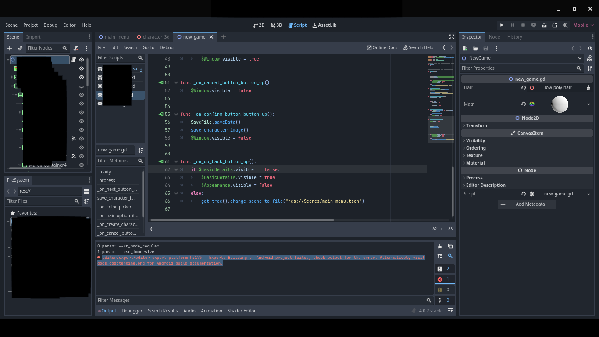
Task: Open the Debug menu in top bar
Action: tap(50, 25)
